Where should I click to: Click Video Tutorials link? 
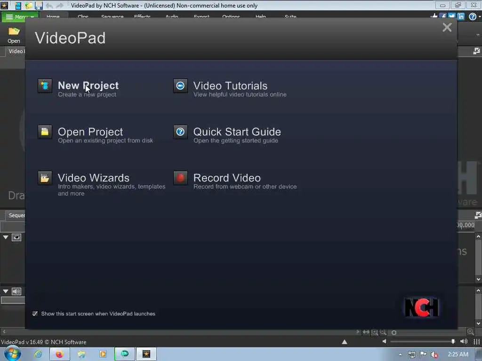(230, 86)
